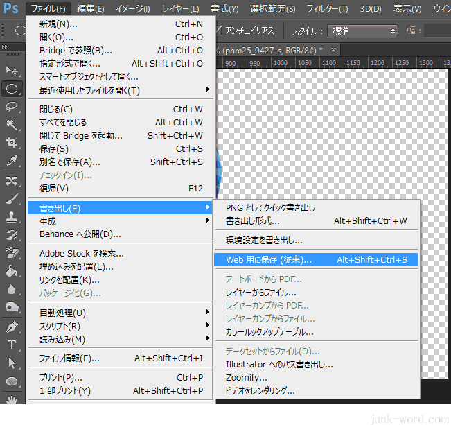This screenshot has height=425, width=451.
Task: Choose PNG としてクイック書き出し entry
Action: pyautogui.click(x=316, y=207)
